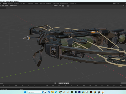Open the RetopoFlow dropdown menu
Viewport: 126px width, 94px height.
coord(13,6)
